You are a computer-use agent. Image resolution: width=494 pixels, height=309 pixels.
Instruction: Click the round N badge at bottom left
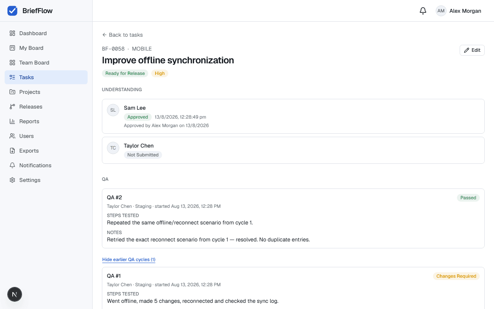click(x=15, y=295)
